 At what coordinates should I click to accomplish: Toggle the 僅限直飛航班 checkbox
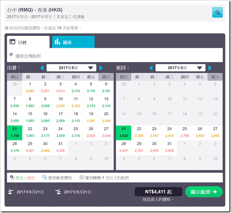click(x=11, y=55)
